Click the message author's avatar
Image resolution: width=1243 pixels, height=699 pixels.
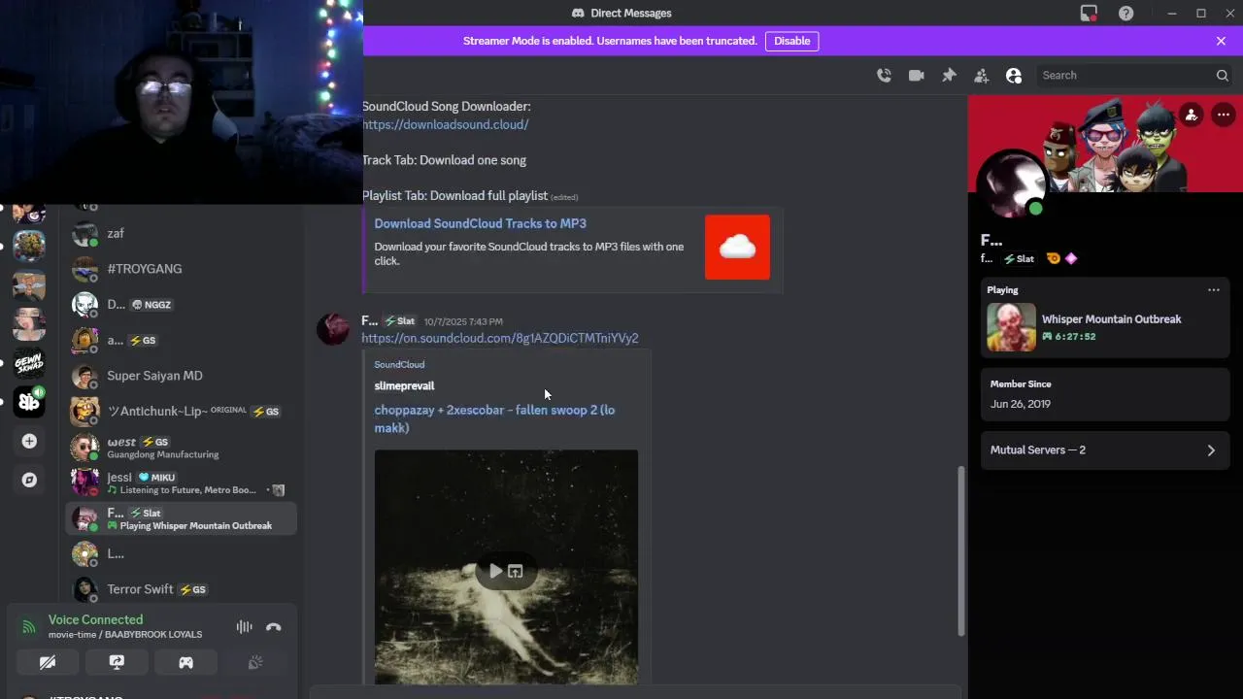333,330
